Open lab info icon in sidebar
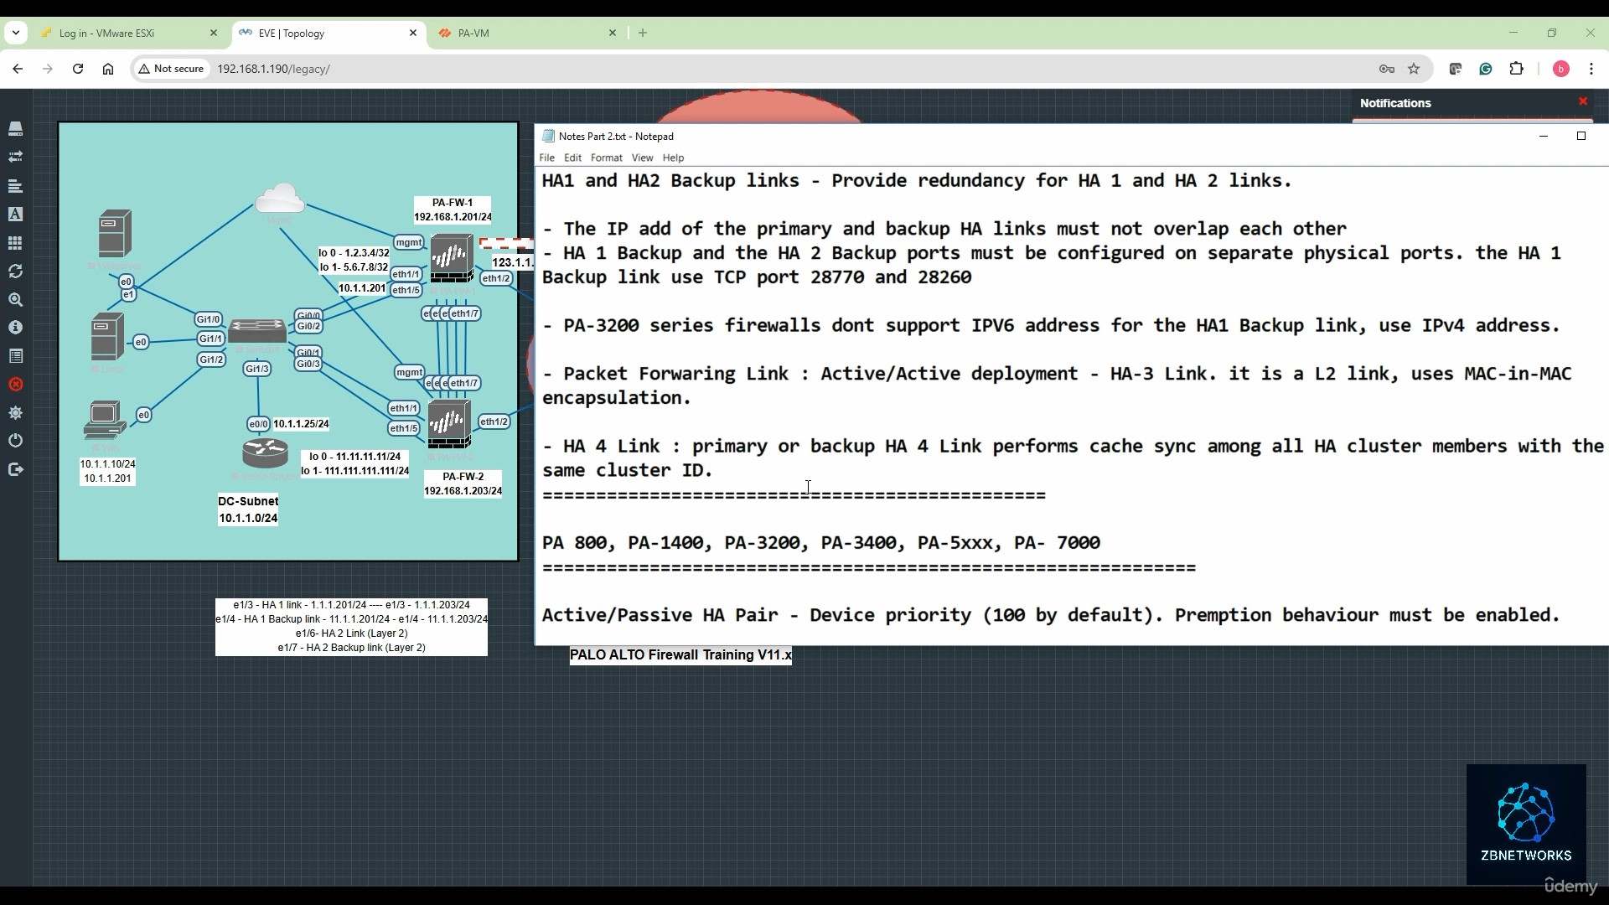The height and width of the screenshot is (905, 1609). tap(15, 328)
